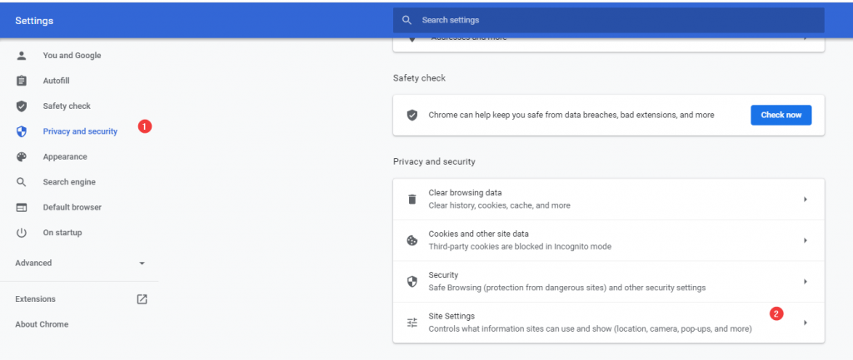853x360 pixels.
Task: Expand Cookies and other site data arrow
Action: pos(806,240)
